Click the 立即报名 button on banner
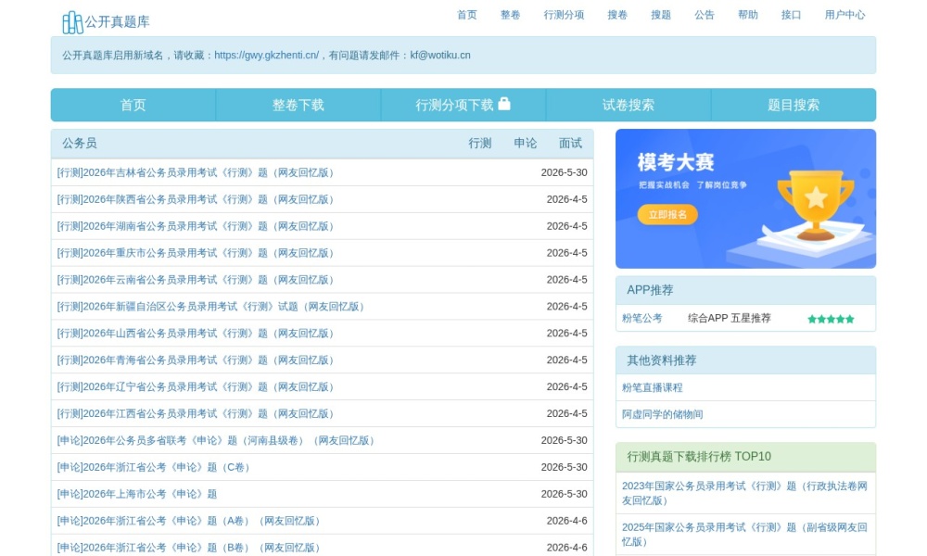 667,214
